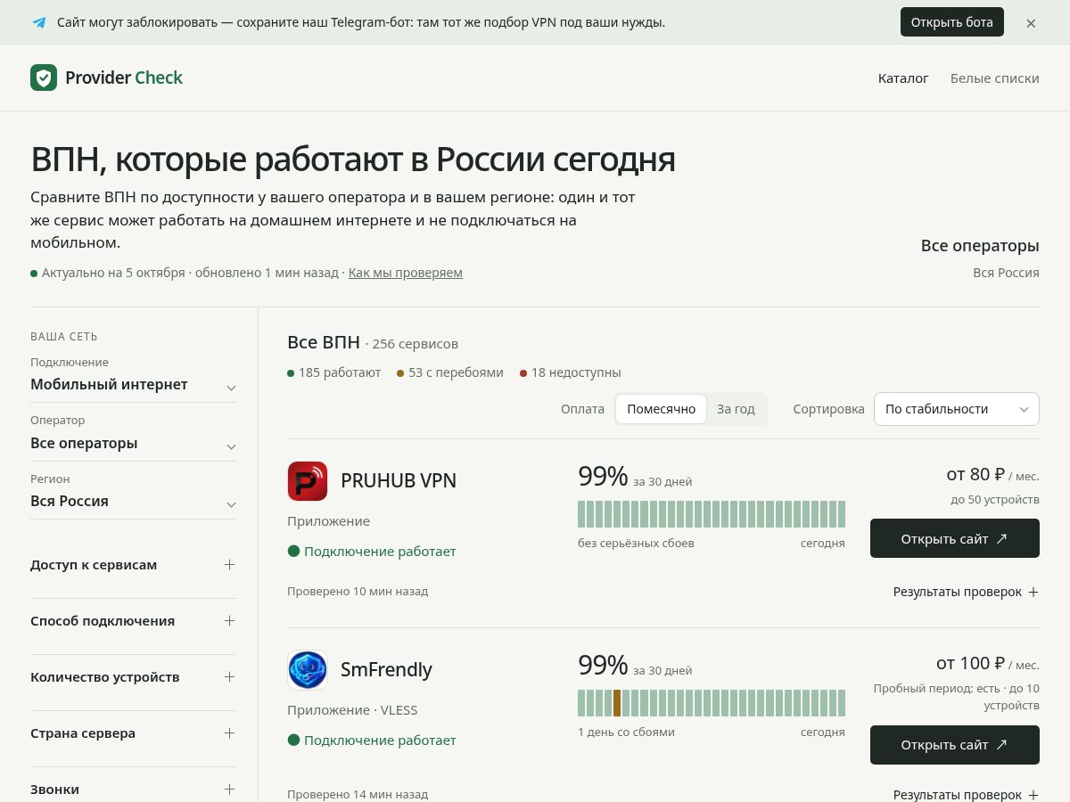
Task: Expand the Способ подключения filter
Action: (134, 621)
